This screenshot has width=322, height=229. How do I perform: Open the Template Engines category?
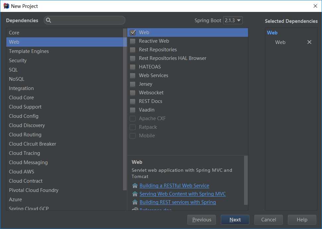click(64, 51)
